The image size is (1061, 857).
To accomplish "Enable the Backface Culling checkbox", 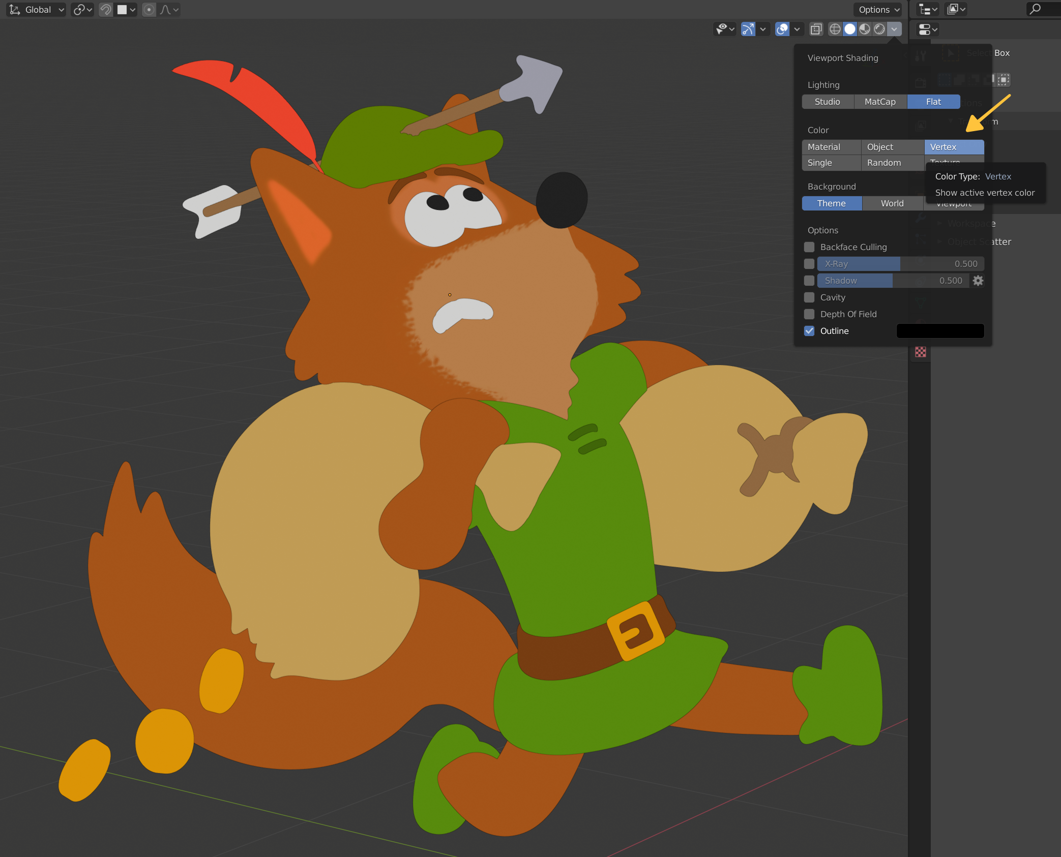I will (x=809, y=247).
